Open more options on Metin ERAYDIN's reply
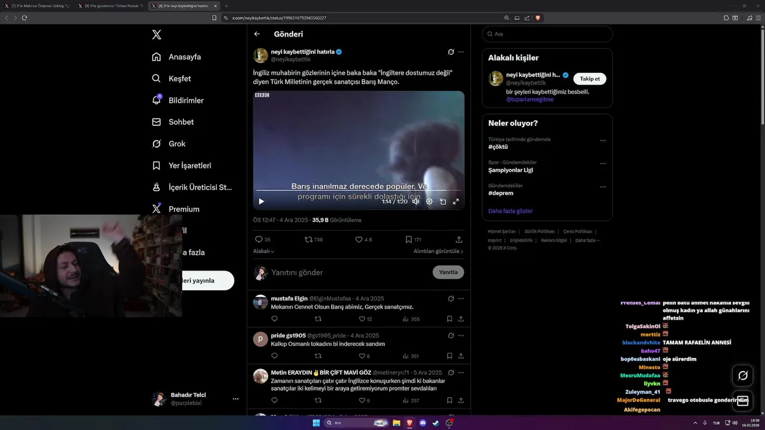The height and width of the screenshot is (430, 765). [461, 372]
